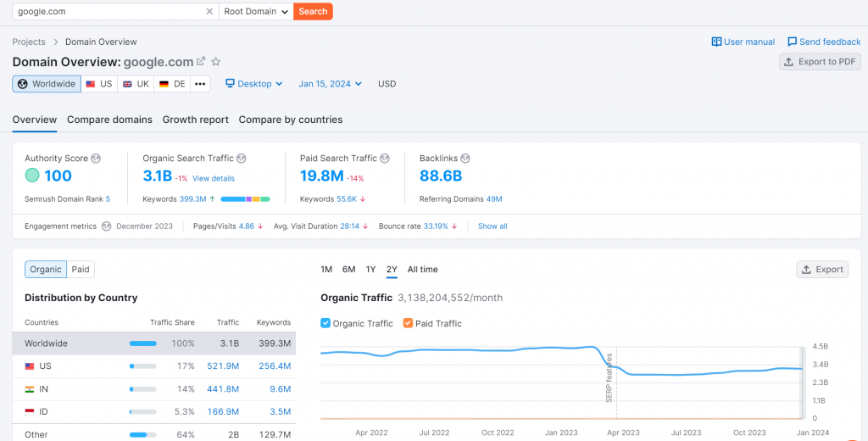This screenshot has width=868, height=441.
Task: Click Show all engagement metrics
Action: (492, 226)
